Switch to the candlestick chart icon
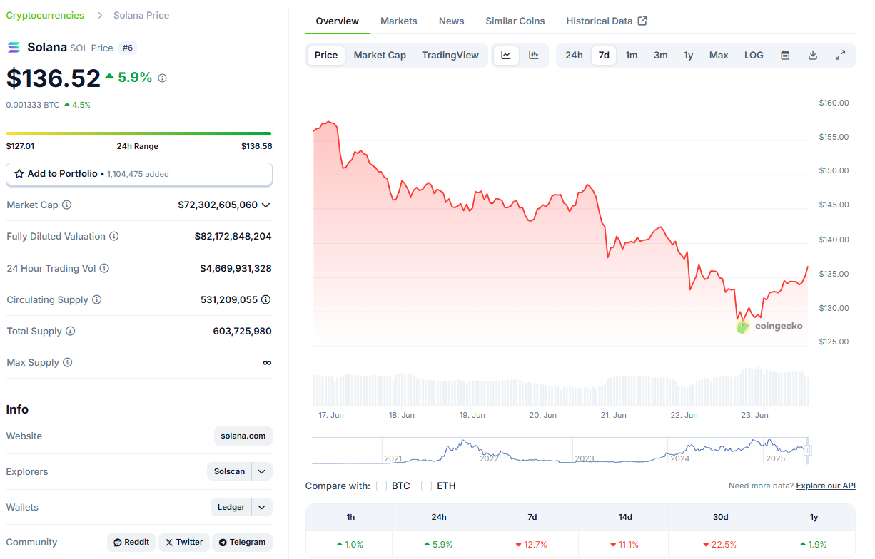This screenshot has width=875, height=559. (x=533, y=56)
